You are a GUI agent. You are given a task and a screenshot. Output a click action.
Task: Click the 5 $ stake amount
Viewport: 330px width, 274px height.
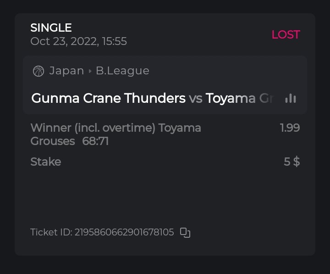[291, 162]
